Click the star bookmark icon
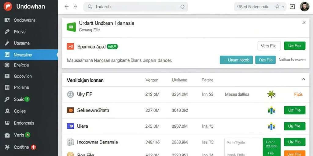Viewport: 313px width, 156px height. pos(277,7)
